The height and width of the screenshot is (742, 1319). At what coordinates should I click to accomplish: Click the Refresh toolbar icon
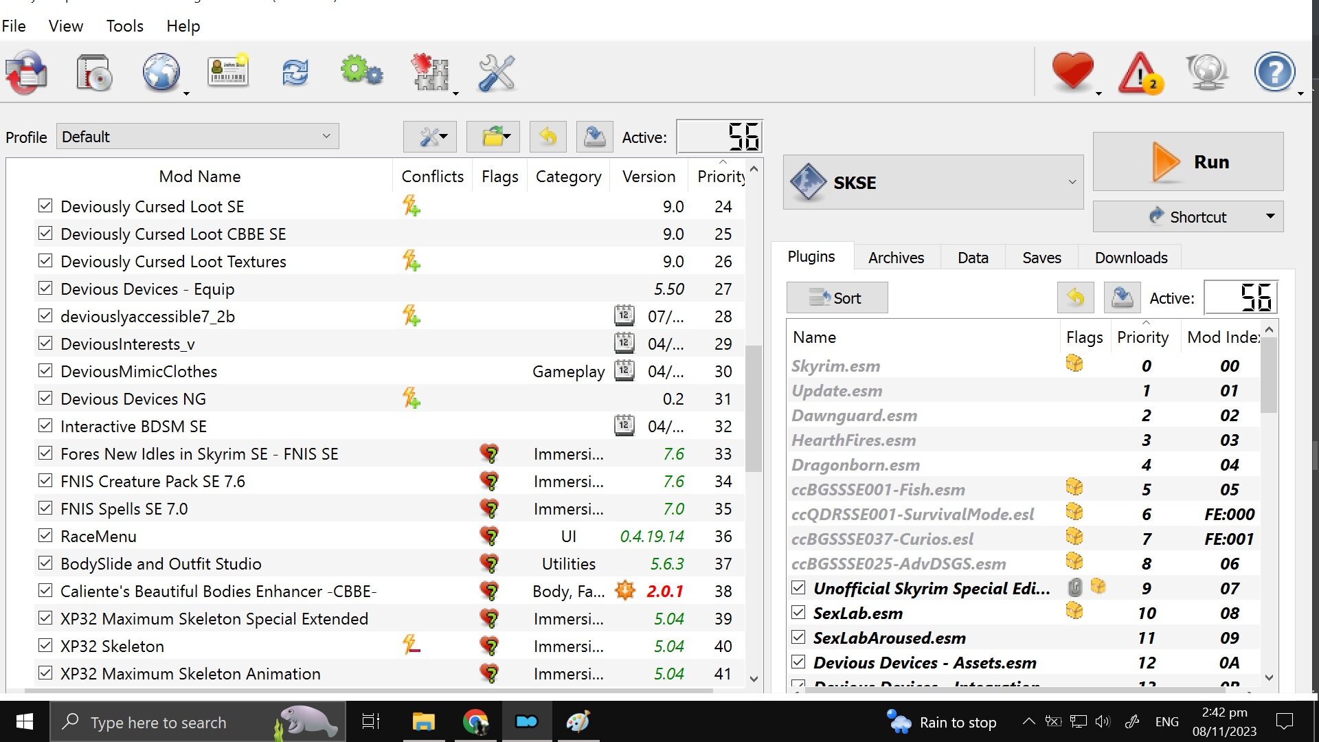295,72
